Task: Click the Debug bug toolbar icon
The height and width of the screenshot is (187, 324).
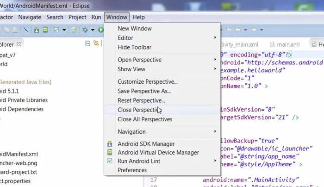Action: pos(85,30)
